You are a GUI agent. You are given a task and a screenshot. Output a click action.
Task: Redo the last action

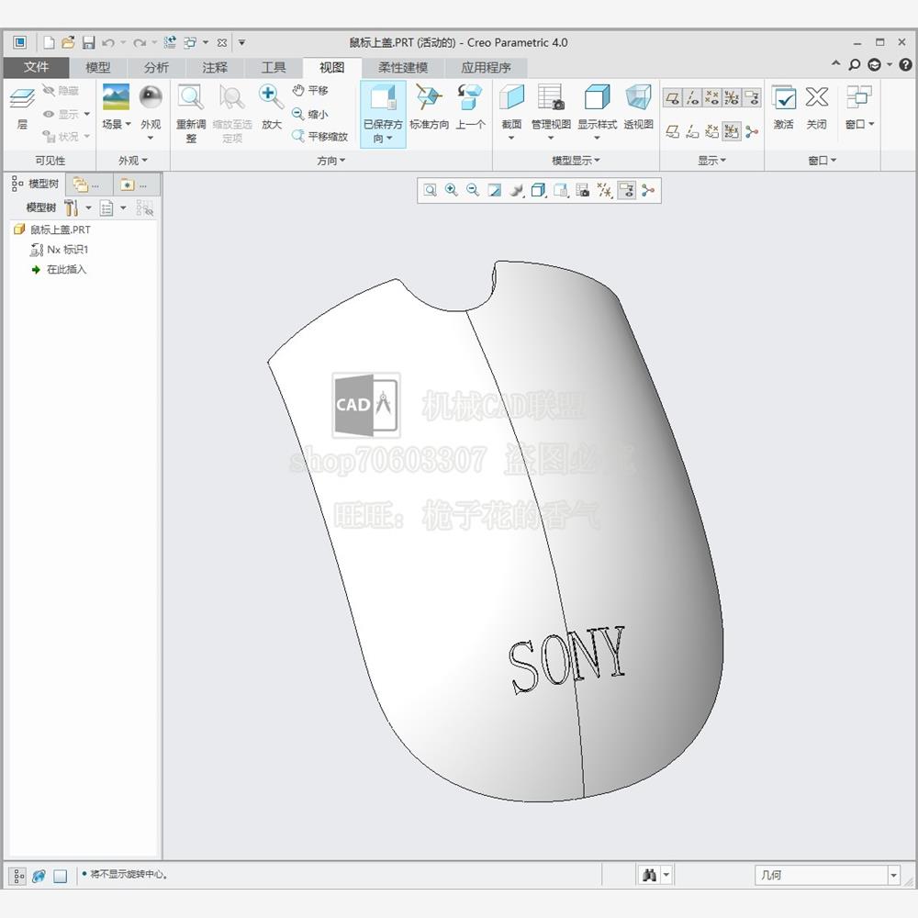(140, 43)
